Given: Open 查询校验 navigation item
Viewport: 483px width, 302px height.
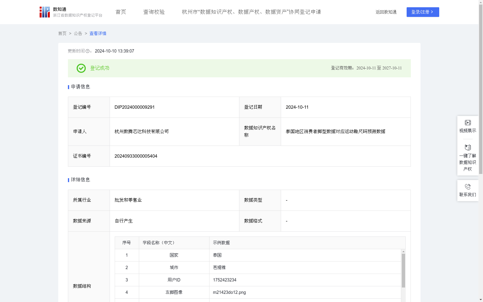Looking at the screenshot, I should pyautogui.click(x=154, y=12).
